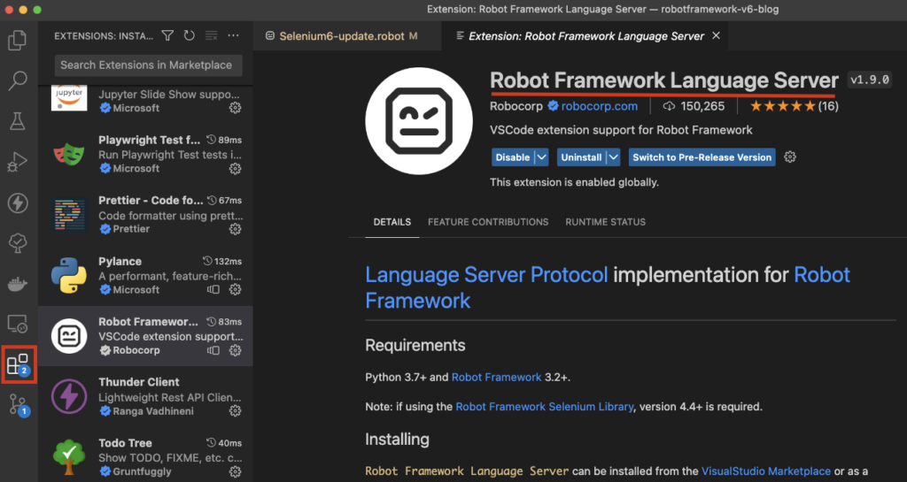Open manage gear for Todo Tree
Screen dimensions: 907x482
point(235,471)
